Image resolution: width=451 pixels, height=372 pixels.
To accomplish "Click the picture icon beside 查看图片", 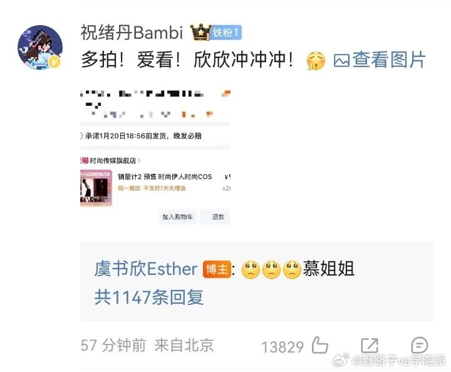I will click(x=341, y=61).
